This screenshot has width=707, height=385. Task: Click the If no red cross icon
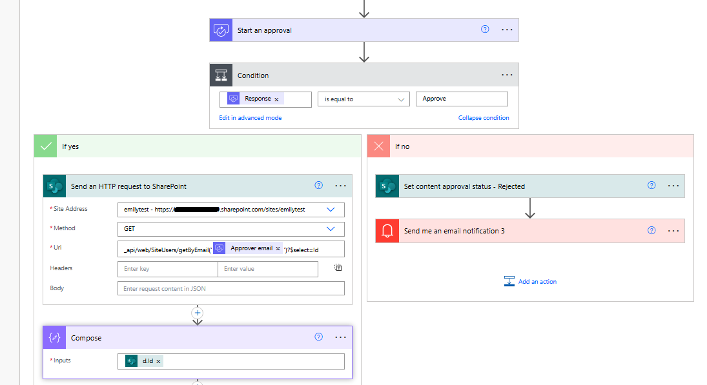click(379, 146)
